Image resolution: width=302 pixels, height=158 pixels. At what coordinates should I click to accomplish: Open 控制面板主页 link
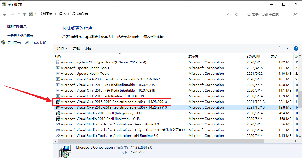(x=17, y=26)
